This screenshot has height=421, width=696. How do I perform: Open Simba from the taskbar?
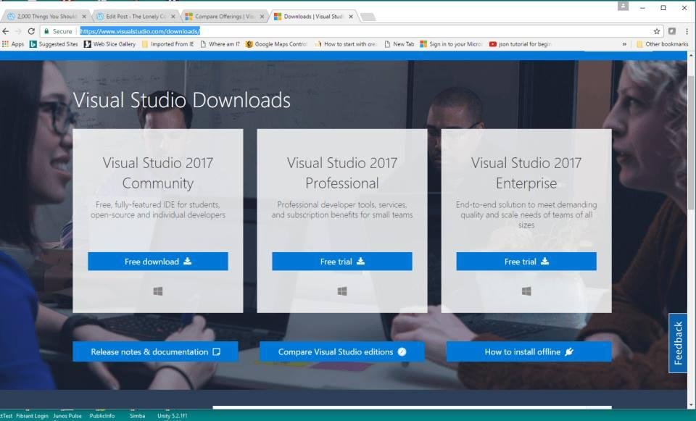point(137,416)
